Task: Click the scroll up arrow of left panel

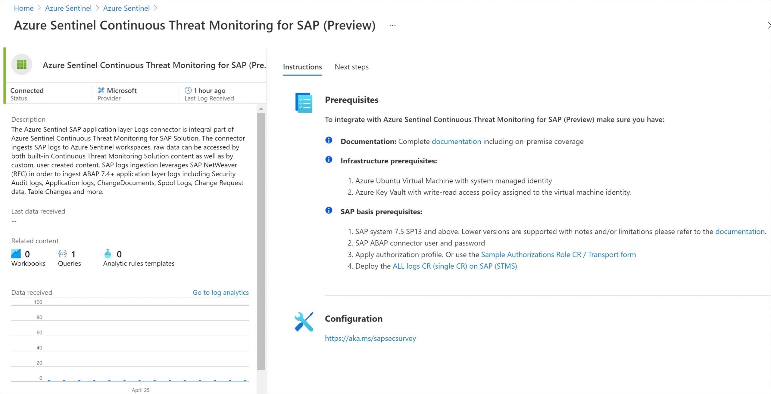Action: [x=261, y=109]
